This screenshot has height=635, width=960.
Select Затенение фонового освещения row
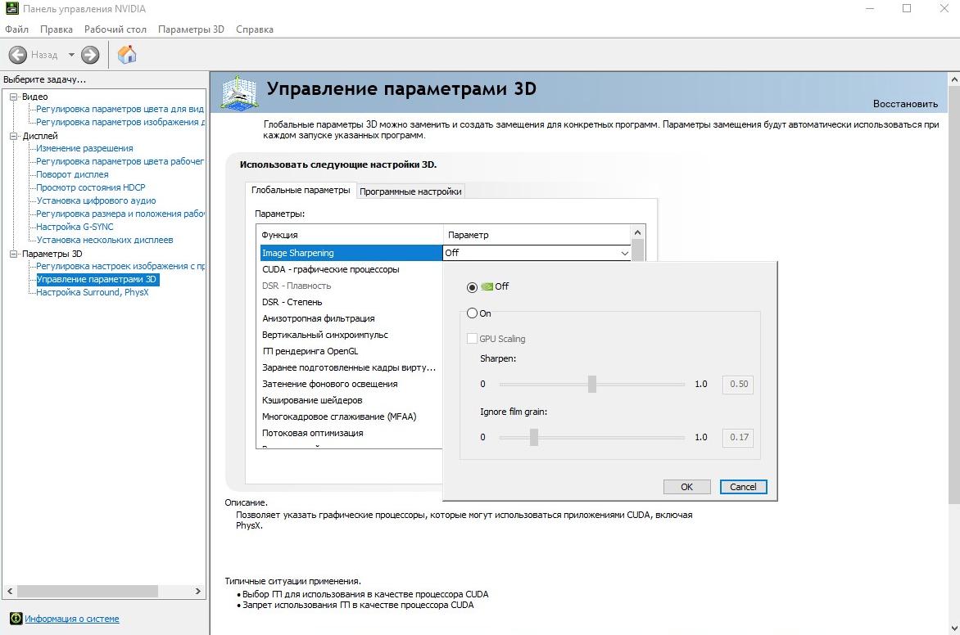351,384
